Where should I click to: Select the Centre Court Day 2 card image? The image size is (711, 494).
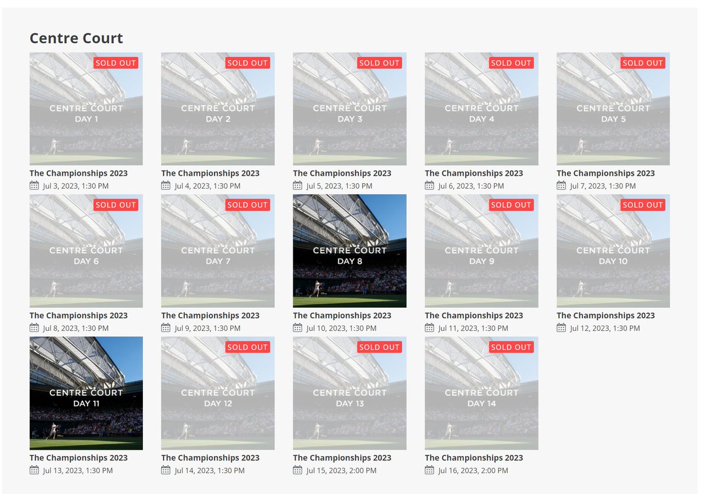[217, 109]
